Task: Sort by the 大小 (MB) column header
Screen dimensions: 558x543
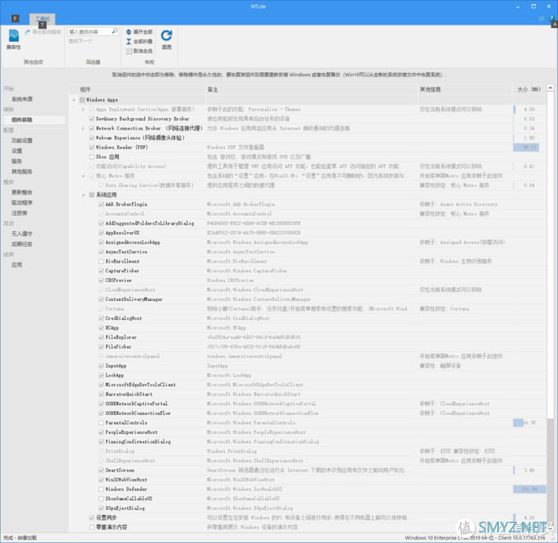Action: 529,89
